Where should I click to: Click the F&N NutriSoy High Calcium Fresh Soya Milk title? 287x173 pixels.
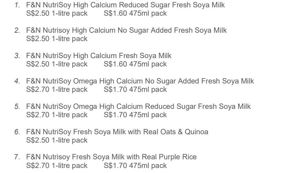pos(99,56)
